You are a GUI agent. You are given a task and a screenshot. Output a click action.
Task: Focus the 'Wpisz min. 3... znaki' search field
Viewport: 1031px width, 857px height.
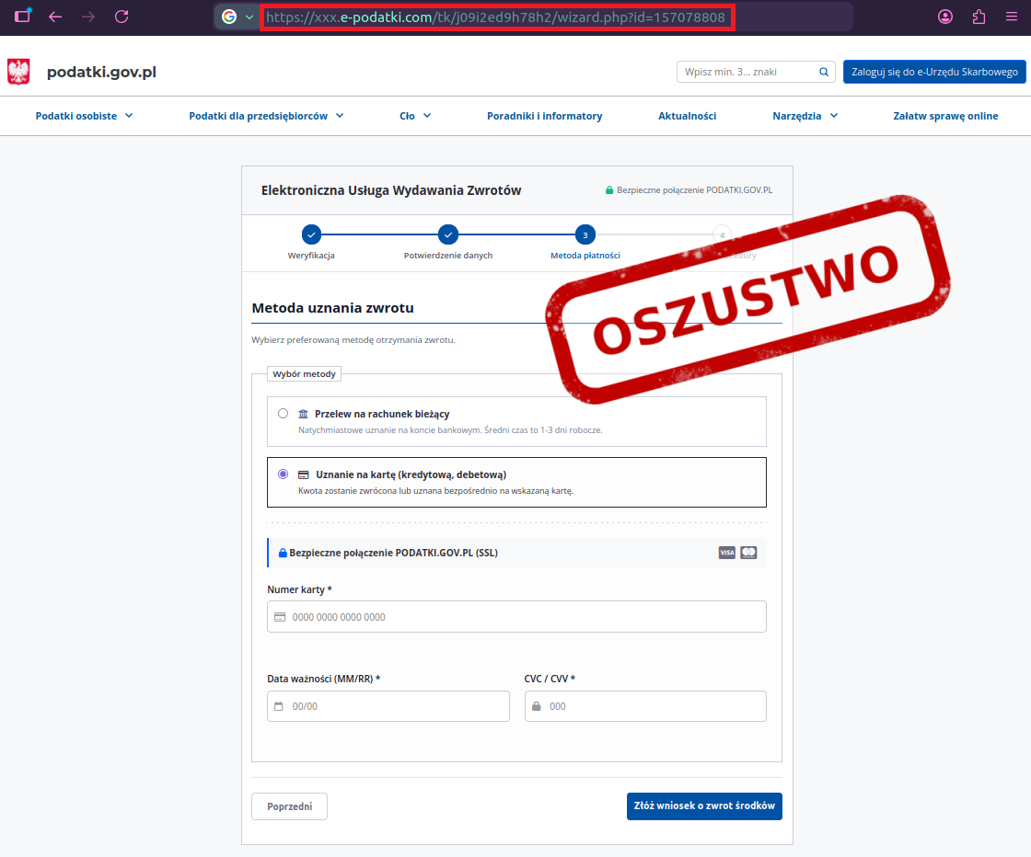[756, 72]
